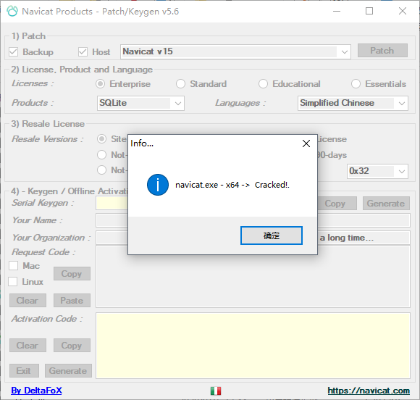Maximize the Navicat Patch/Keygen window
420x400 pixels.
click(369, 12)
